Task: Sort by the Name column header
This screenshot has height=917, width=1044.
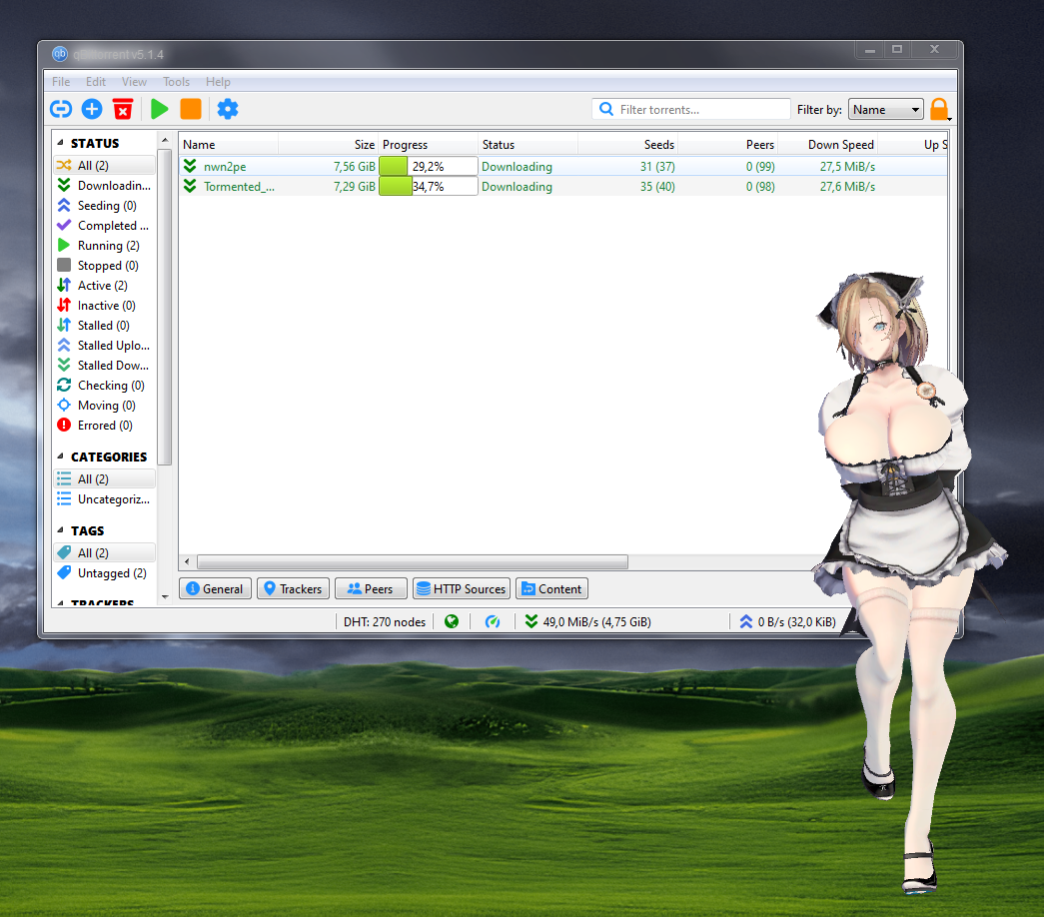Action: point(229,145)
